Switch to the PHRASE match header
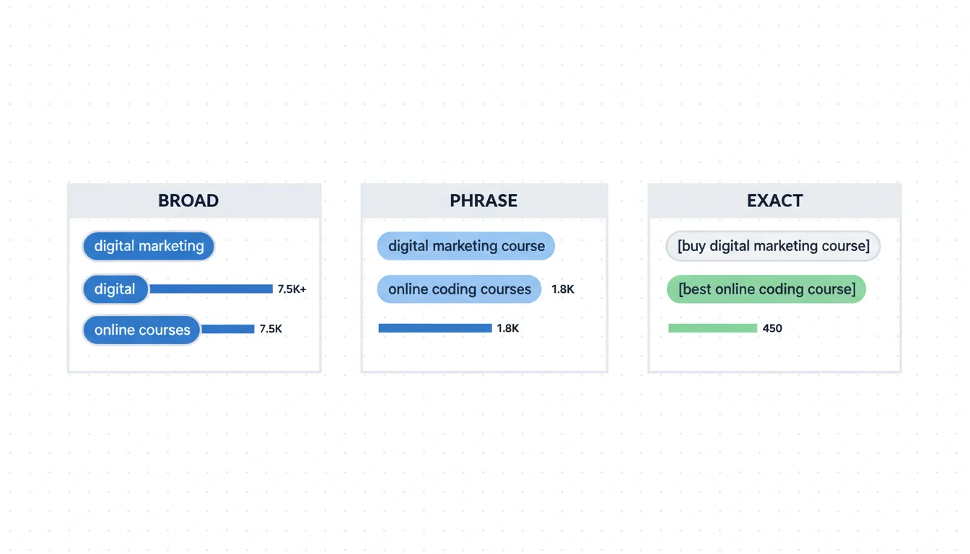The height and width of the screenshot is (554, 970). coord(484,201)
